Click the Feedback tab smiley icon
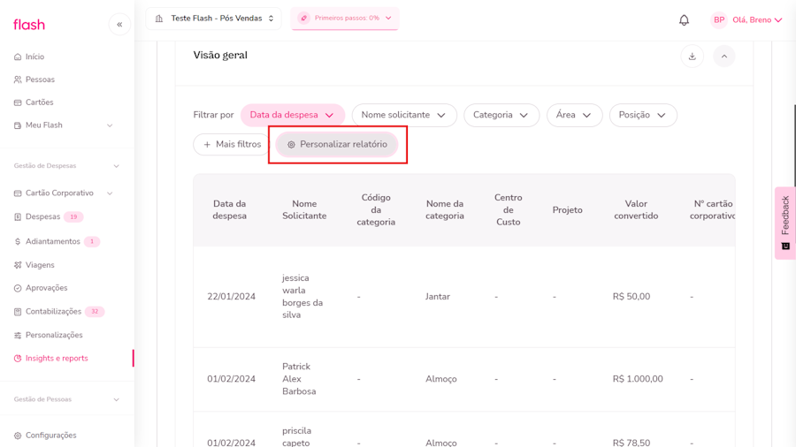 (x=785, y=246)
